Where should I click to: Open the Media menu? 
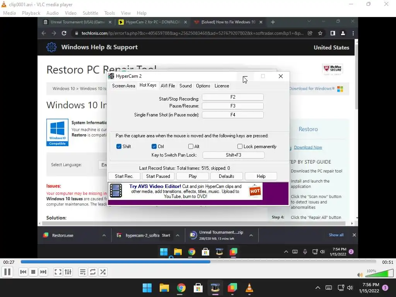tap(9, 13)
